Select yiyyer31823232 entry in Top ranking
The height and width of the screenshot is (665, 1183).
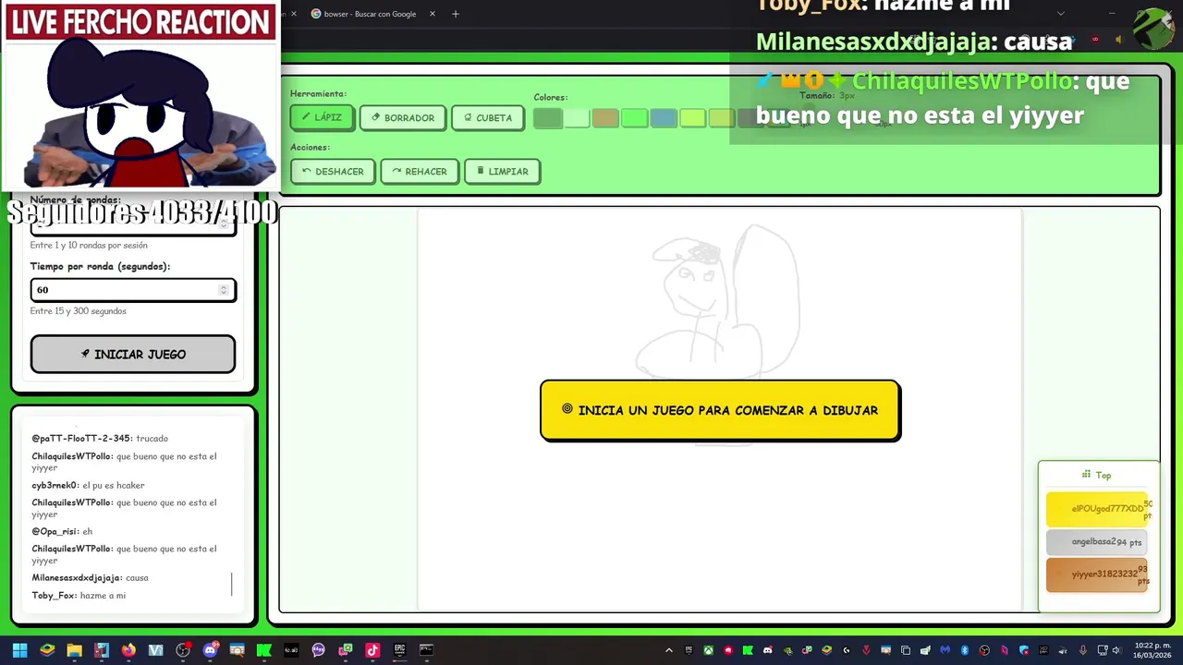point(1097,574)
